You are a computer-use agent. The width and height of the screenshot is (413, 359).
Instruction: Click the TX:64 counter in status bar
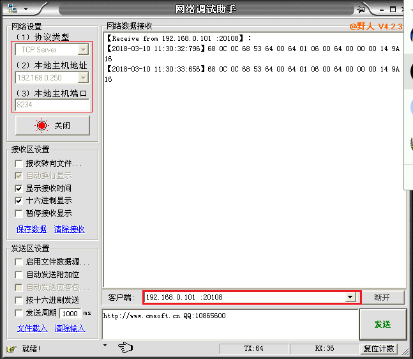pos(253,348)
